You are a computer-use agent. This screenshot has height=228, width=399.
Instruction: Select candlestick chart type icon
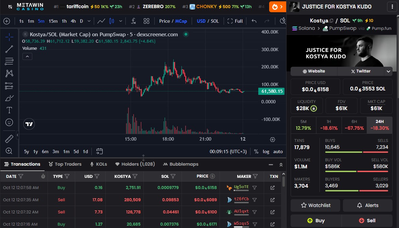coord(112,21)
